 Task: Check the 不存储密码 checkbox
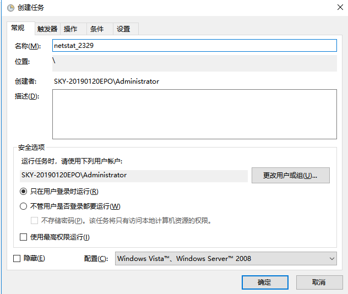click(x=34, y=221)
